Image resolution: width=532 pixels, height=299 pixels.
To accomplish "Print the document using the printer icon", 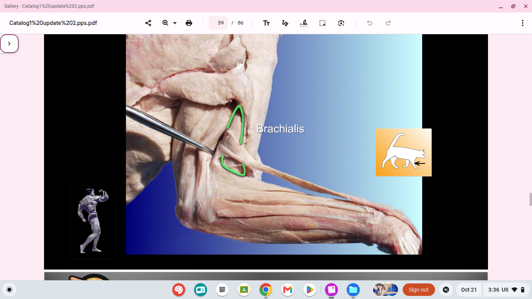I will click(189, 23).
